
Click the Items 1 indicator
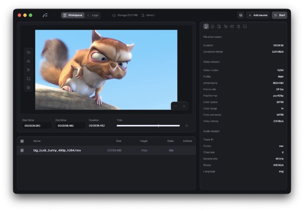point(148,15)
